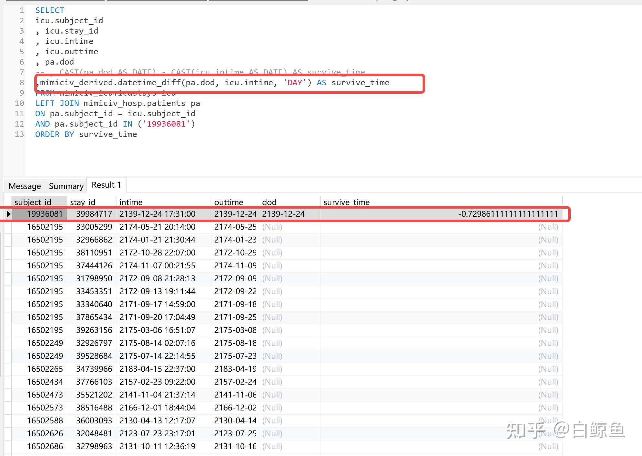Select the negative survive_time value cell
This screenshot has width=642, height=456.
pyautogui.click(x=508, y=214)
